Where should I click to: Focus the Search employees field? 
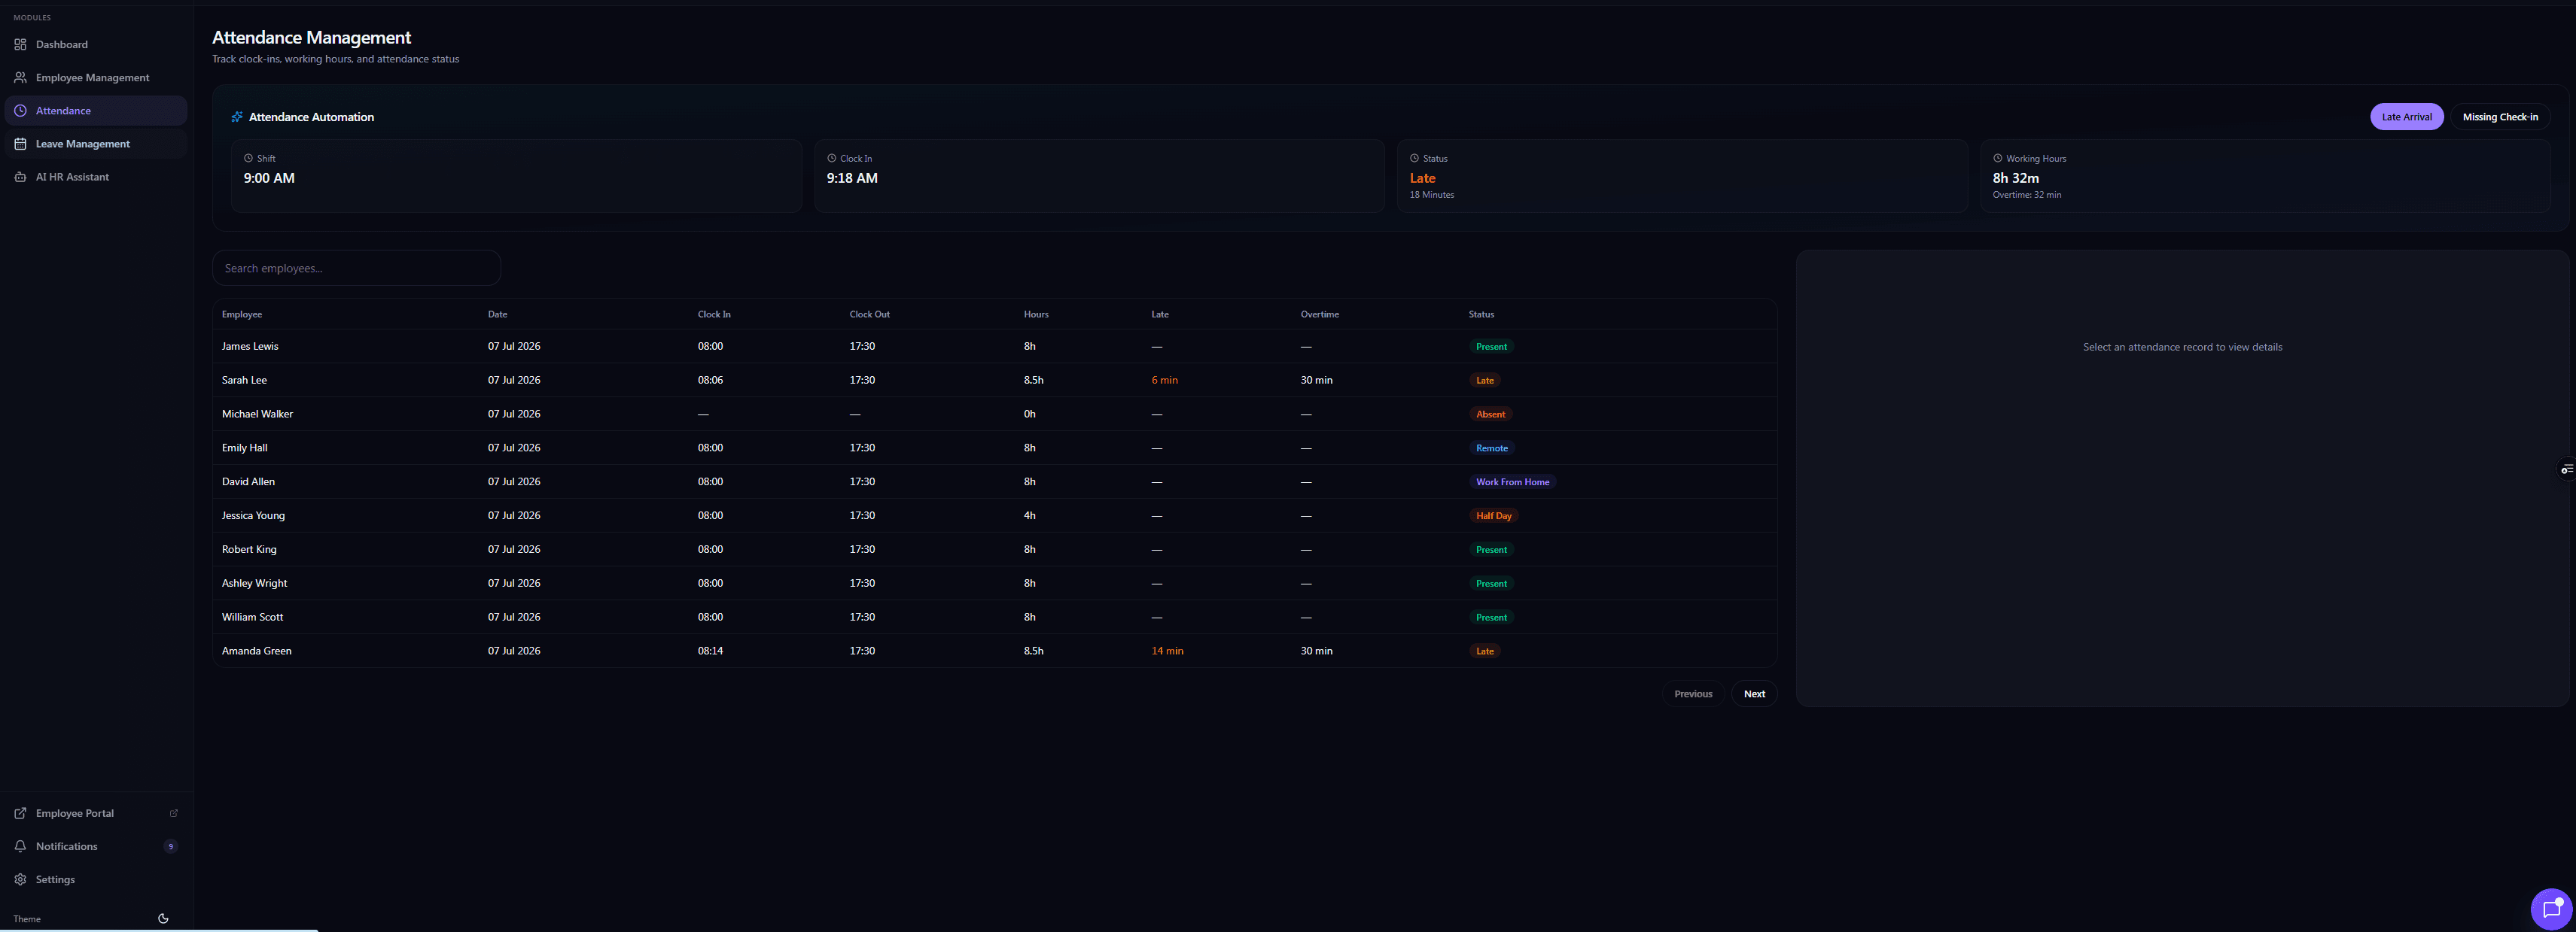(356, 268)
